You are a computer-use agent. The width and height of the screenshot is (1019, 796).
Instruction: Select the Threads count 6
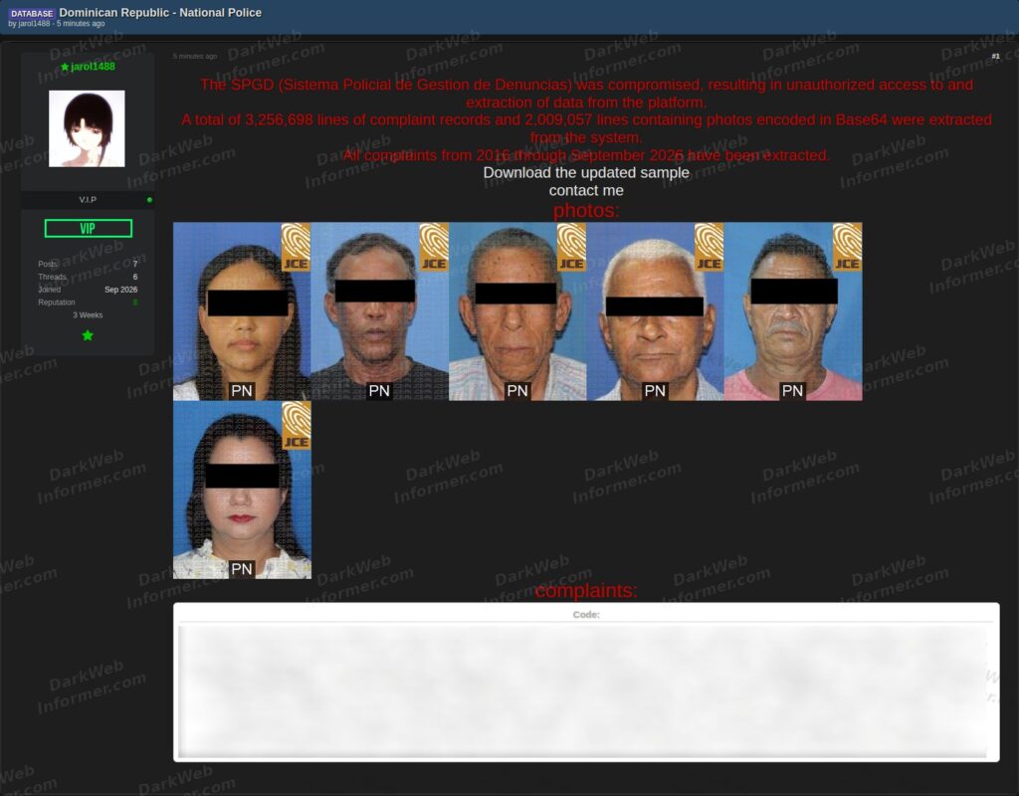(x=135, y=277)
